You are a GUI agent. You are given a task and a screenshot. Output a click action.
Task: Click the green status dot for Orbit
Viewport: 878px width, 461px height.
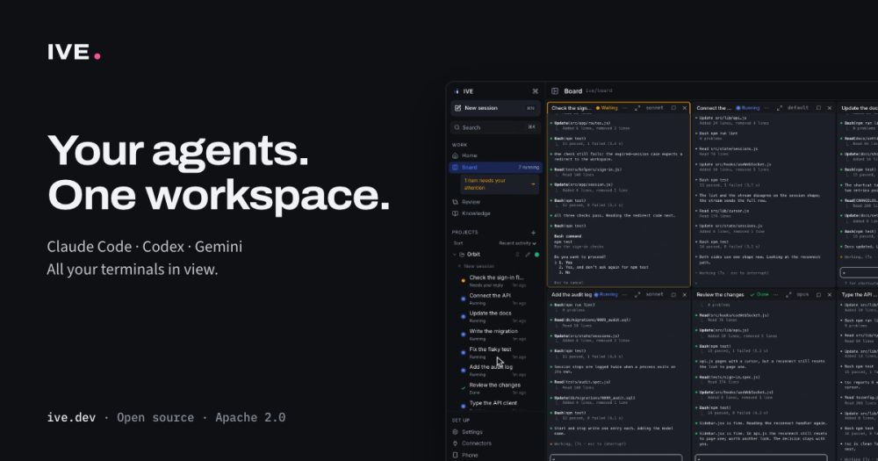tap(537, 255)
